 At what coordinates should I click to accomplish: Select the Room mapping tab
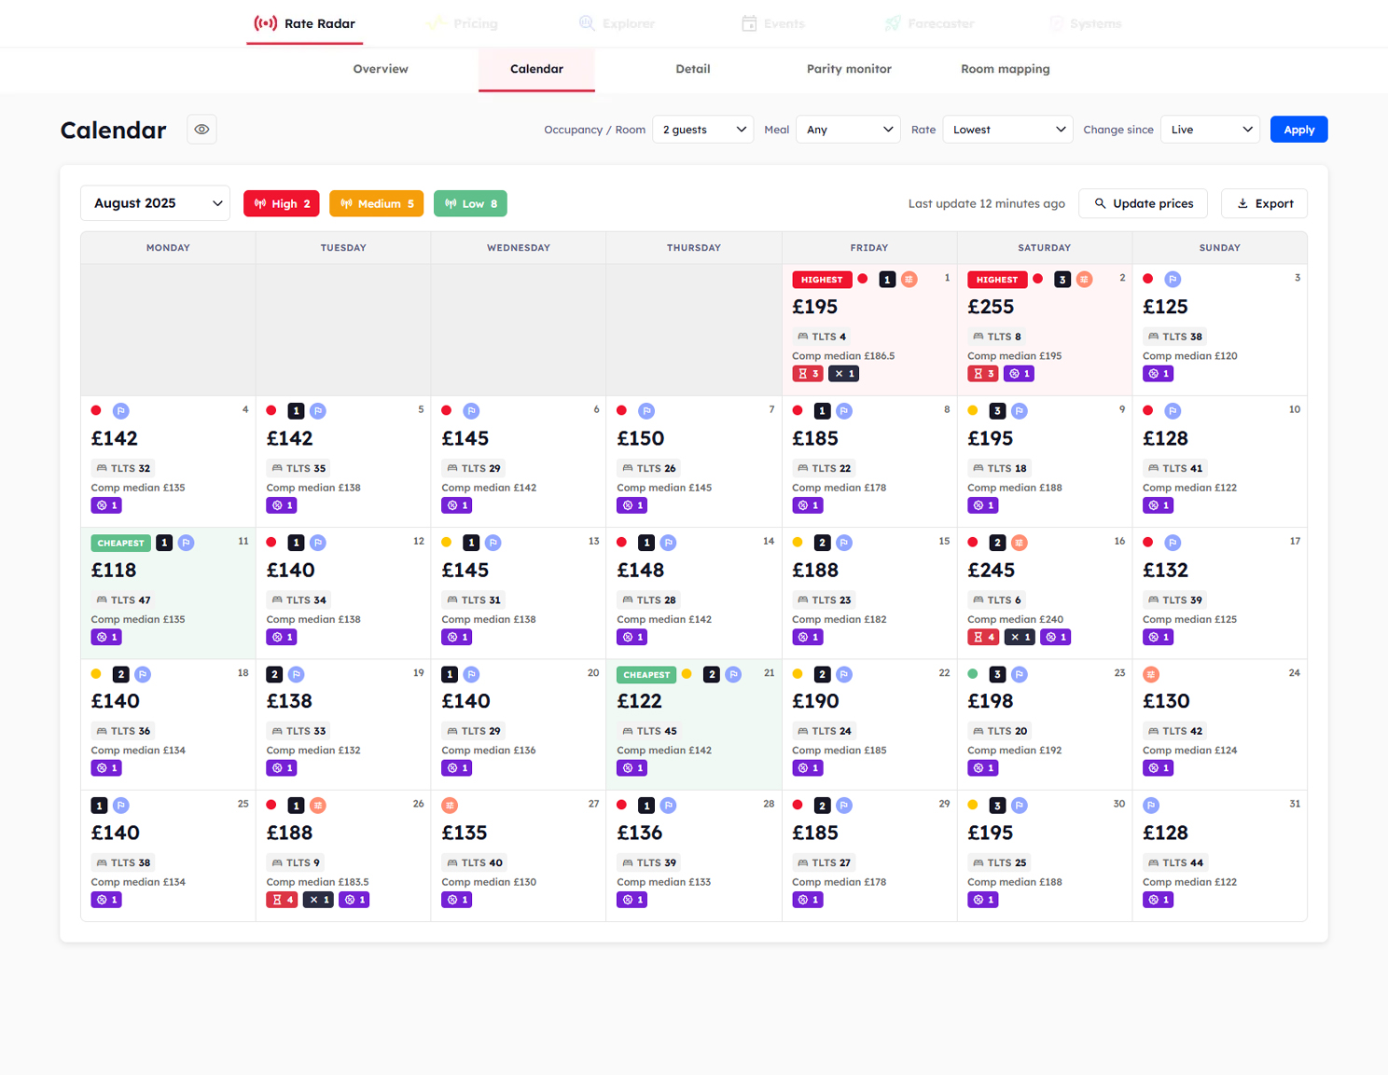coord(1006,69)
